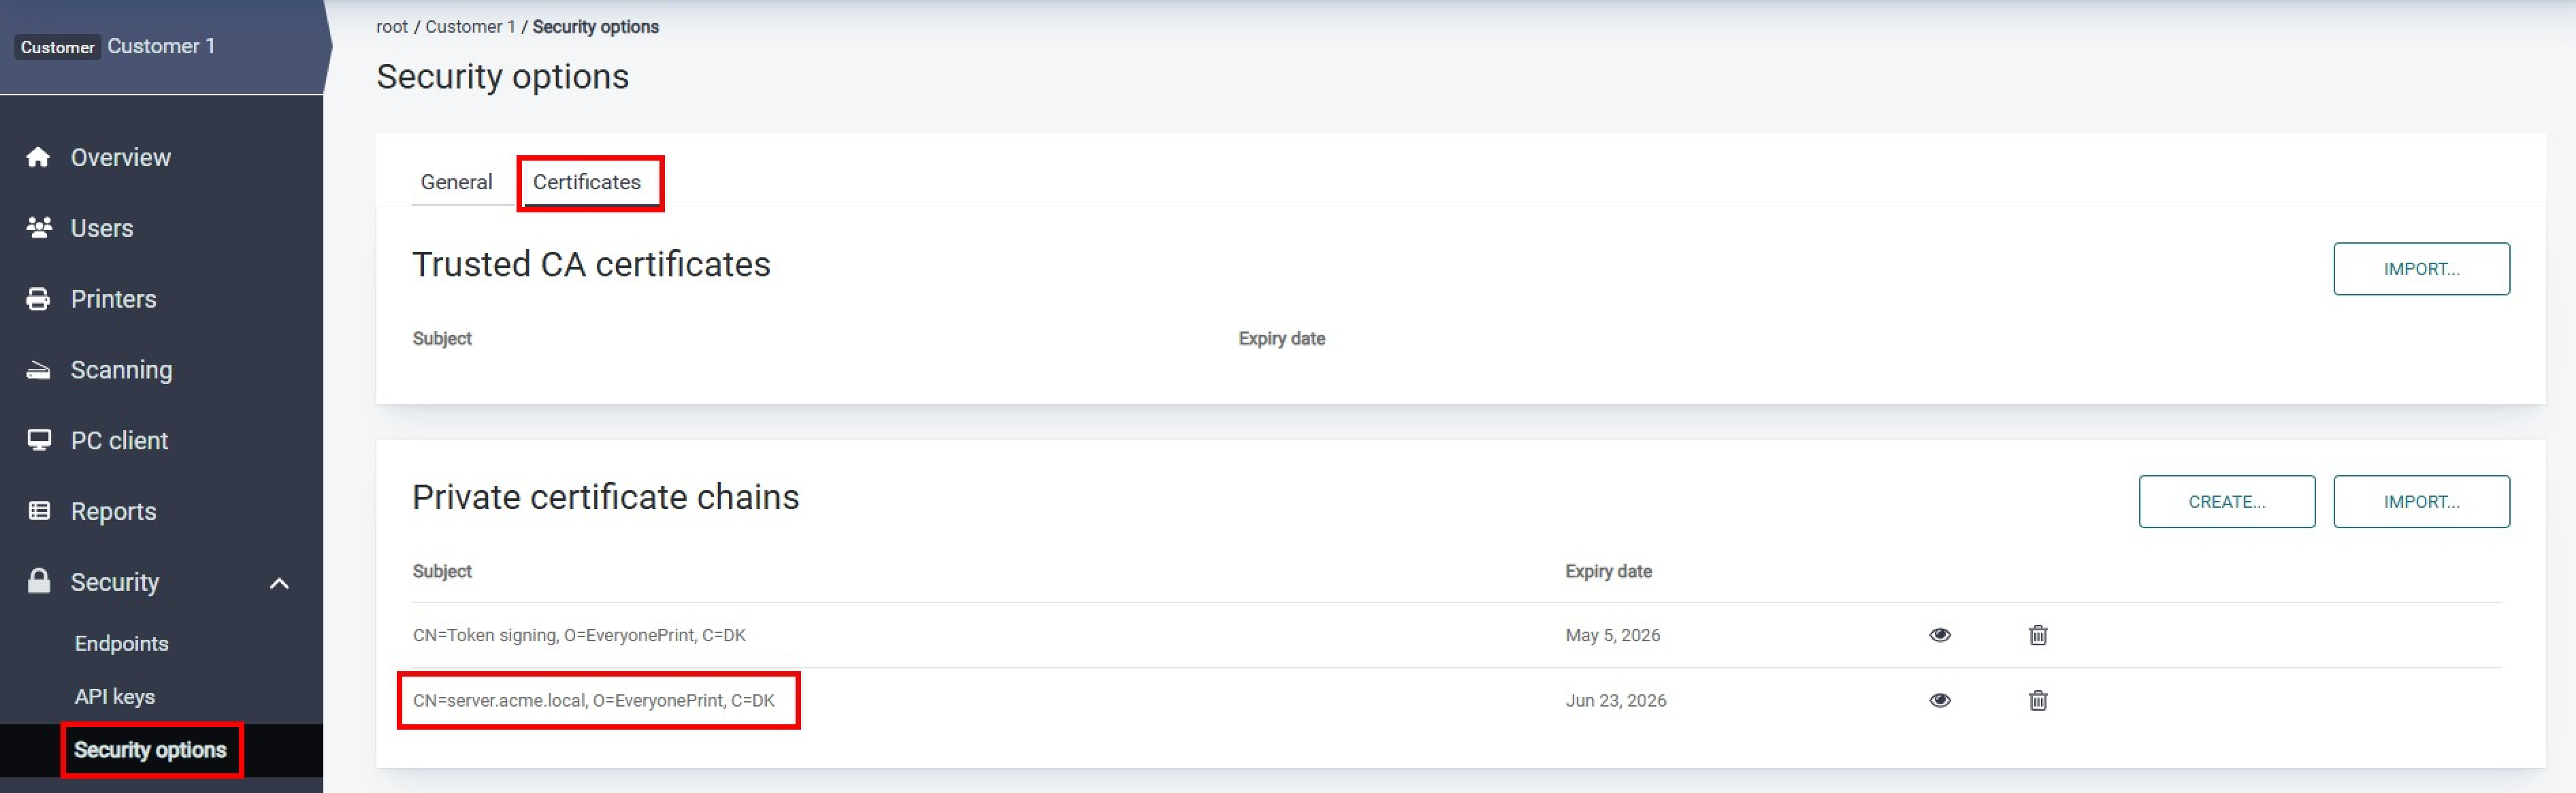Import a trusted CA certificate
Screen dimensions: 2576x793
2420,269
